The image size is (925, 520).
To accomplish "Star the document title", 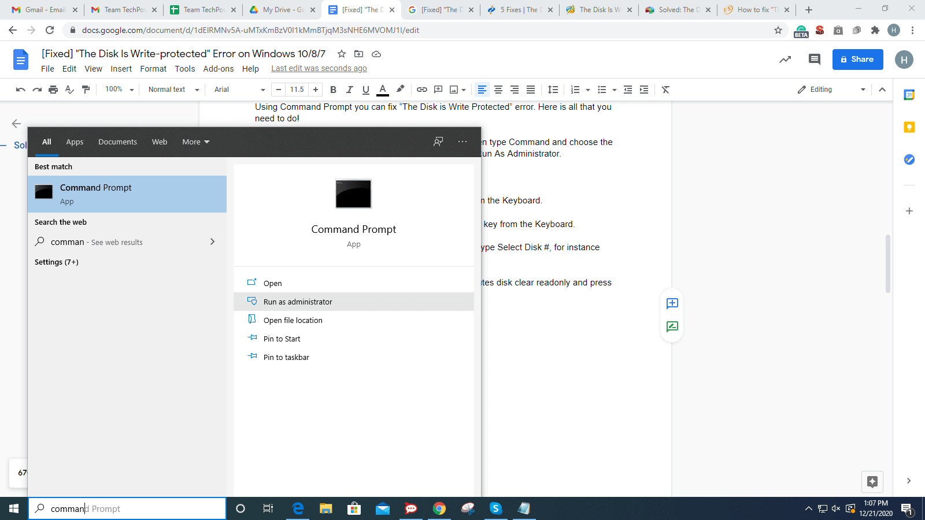I will tap(342, 54).
